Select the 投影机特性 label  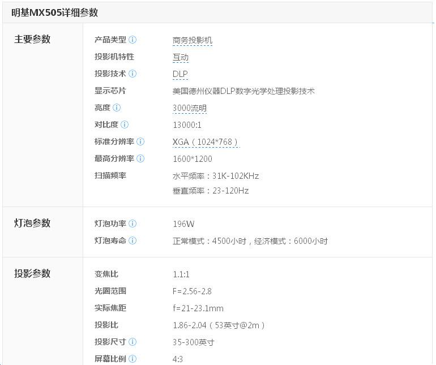click(x=114, y=57)
